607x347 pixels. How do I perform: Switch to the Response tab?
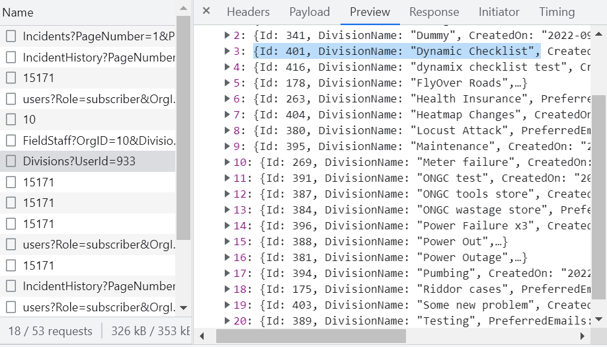[434, 12]
